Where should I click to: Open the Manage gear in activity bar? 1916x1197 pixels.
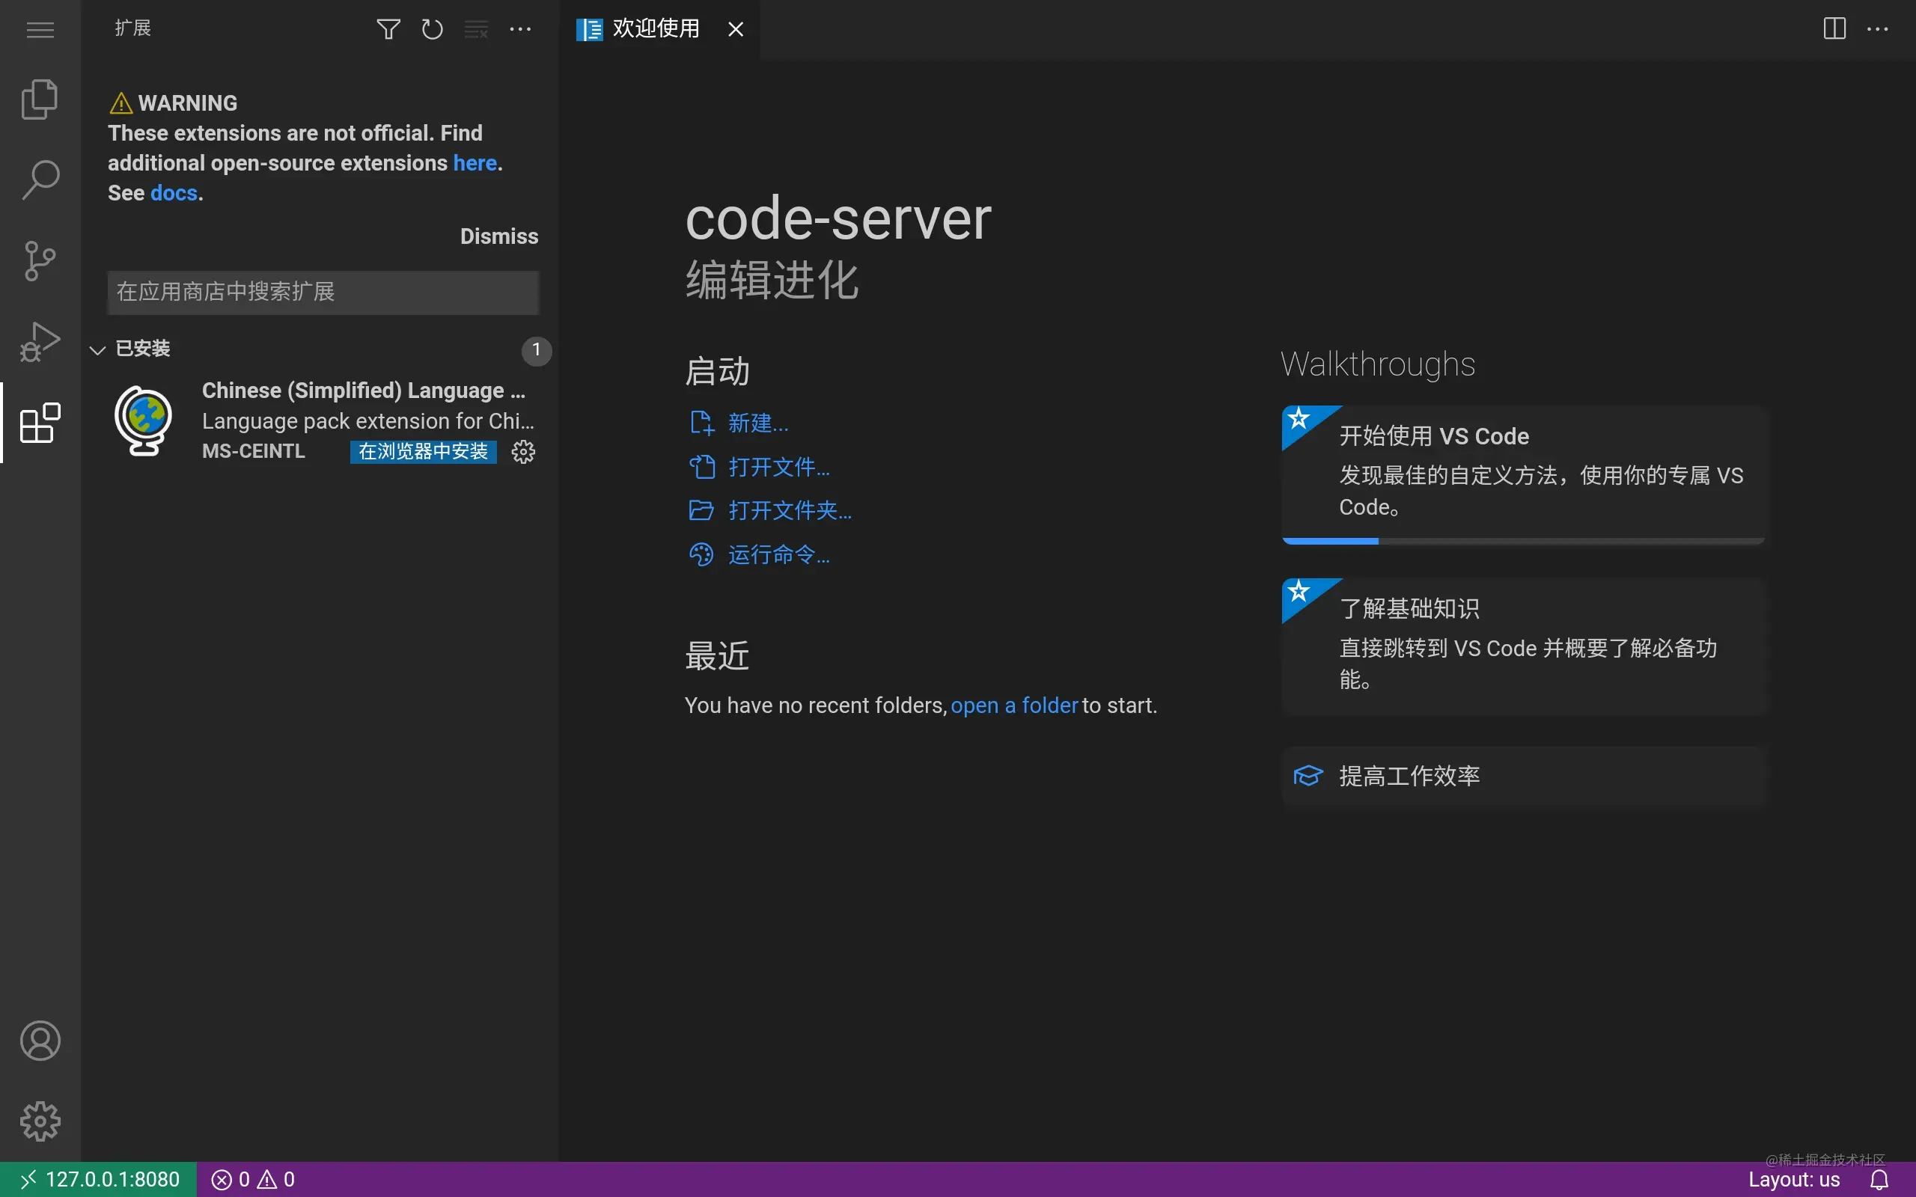coord(40,1121)
